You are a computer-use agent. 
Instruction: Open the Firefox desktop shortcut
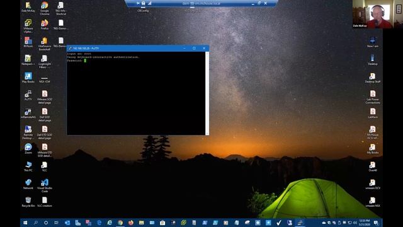pyautogui.click(x=45, y=25)
